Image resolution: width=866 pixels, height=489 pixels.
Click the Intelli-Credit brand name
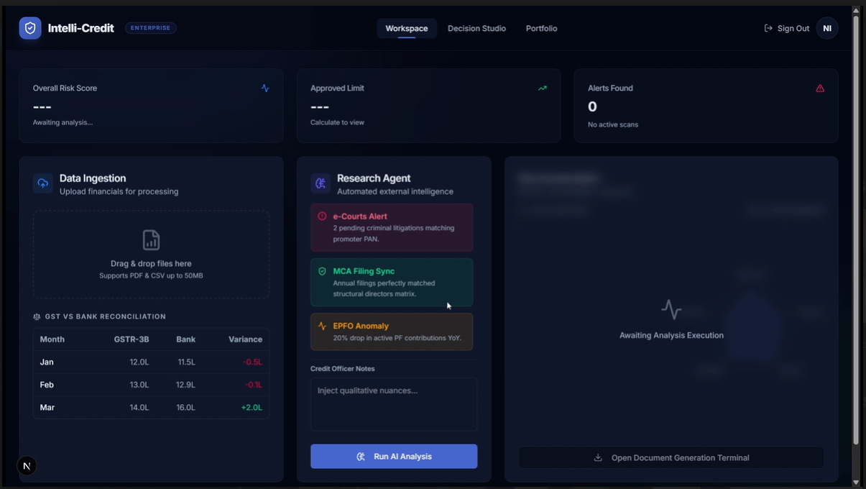click(x=80, y=28)
